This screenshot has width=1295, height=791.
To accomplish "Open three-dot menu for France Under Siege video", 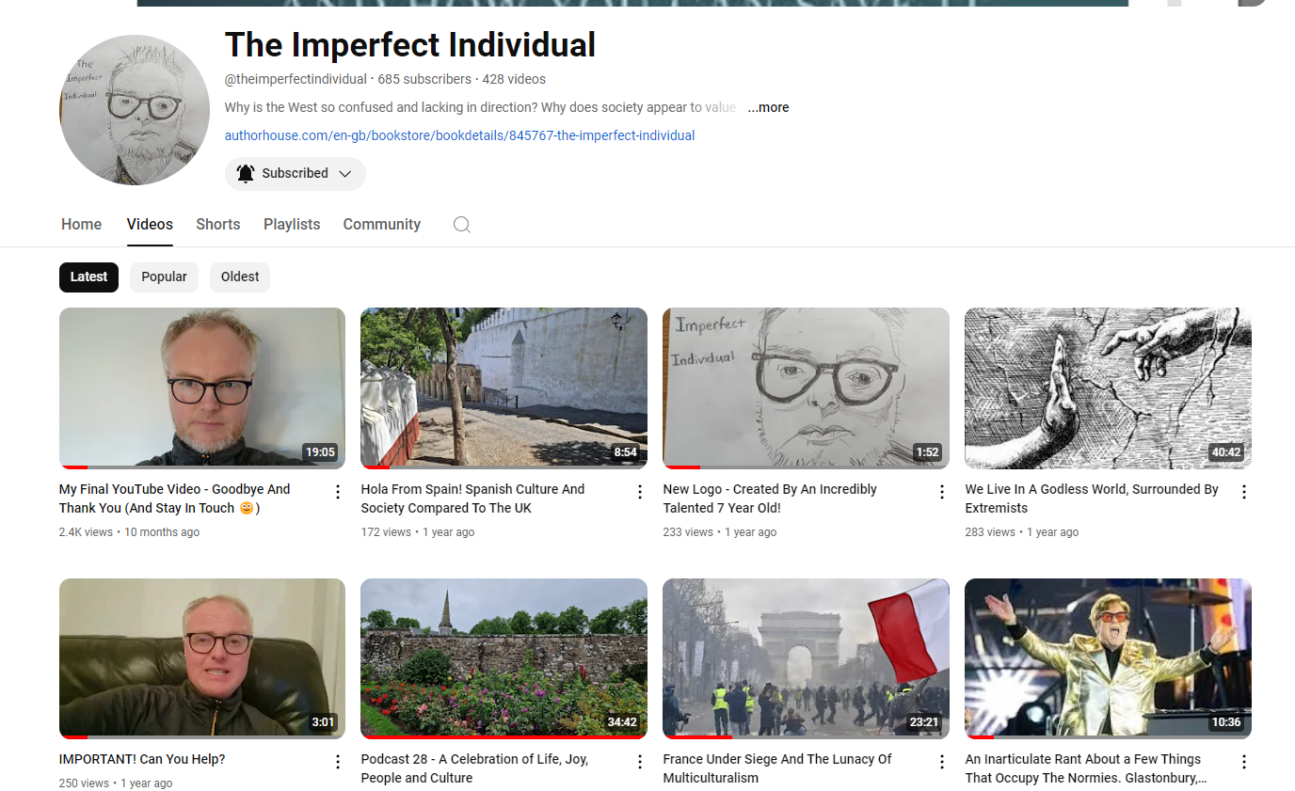I will point(942,762).
